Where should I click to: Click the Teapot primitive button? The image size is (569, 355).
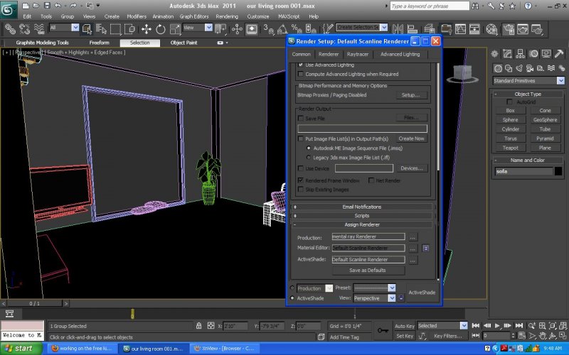coord(510,148)
